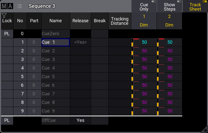208x133 pixels.
Task: Click the MA logo icon
Action: click(x=7, y=6)
